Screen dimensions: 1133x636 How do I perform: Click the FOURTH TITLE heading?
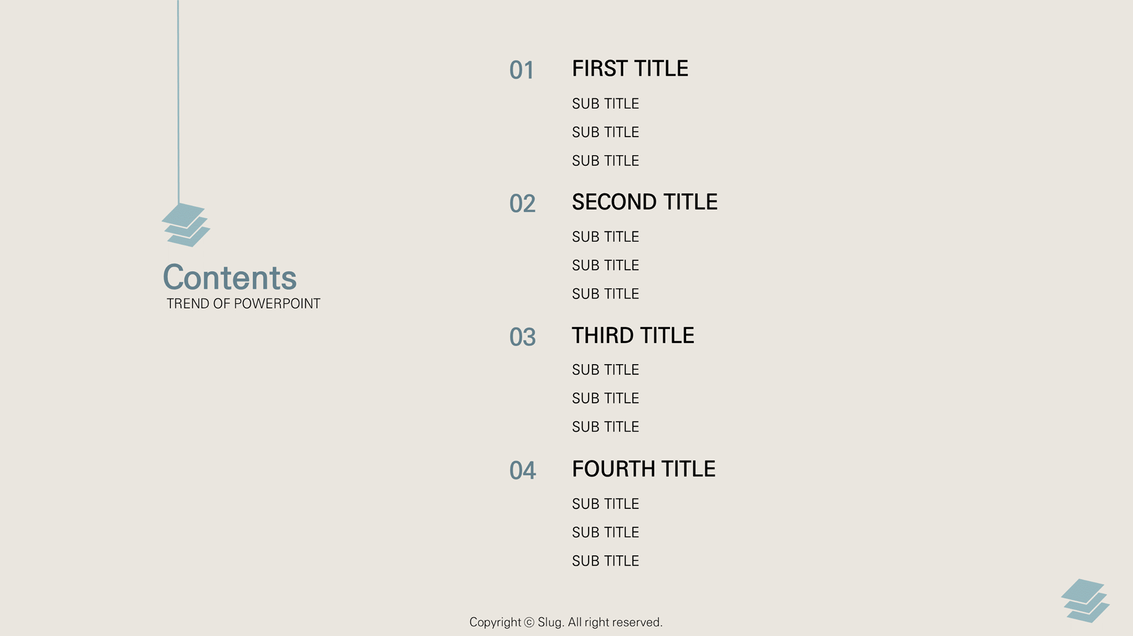click(x=644, y=469)
